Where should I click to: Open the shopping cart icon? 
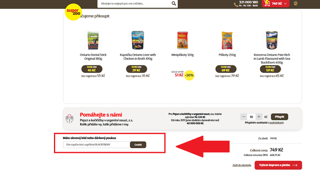pyautogui.click(x=267, y=3)
